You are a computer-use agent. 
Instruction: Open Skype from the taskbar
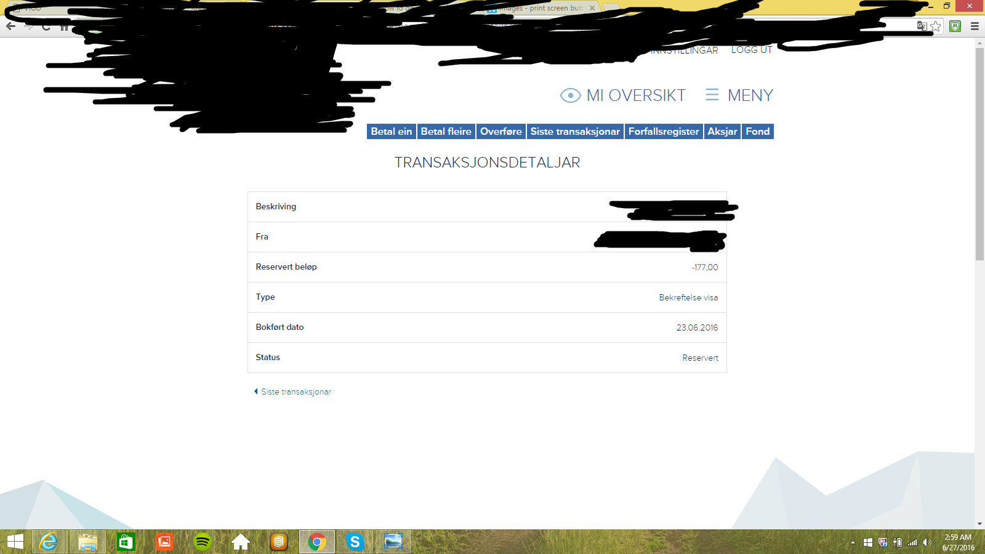[355, 542]
